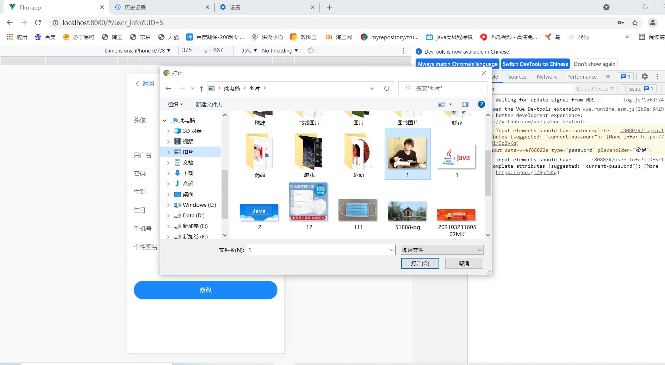Screen dimensions: 665x365
Task: Go back in browser history
Action: click(x=10, y=23)
